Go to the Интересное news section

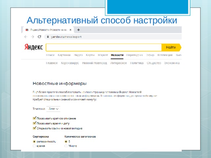click(119, 63)
